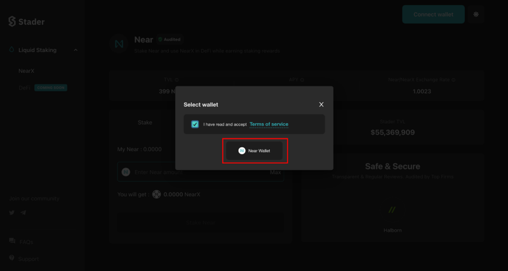Click the Near Wallet button
This screenshot has height=271, width=508.
click(x=255, y=150)
